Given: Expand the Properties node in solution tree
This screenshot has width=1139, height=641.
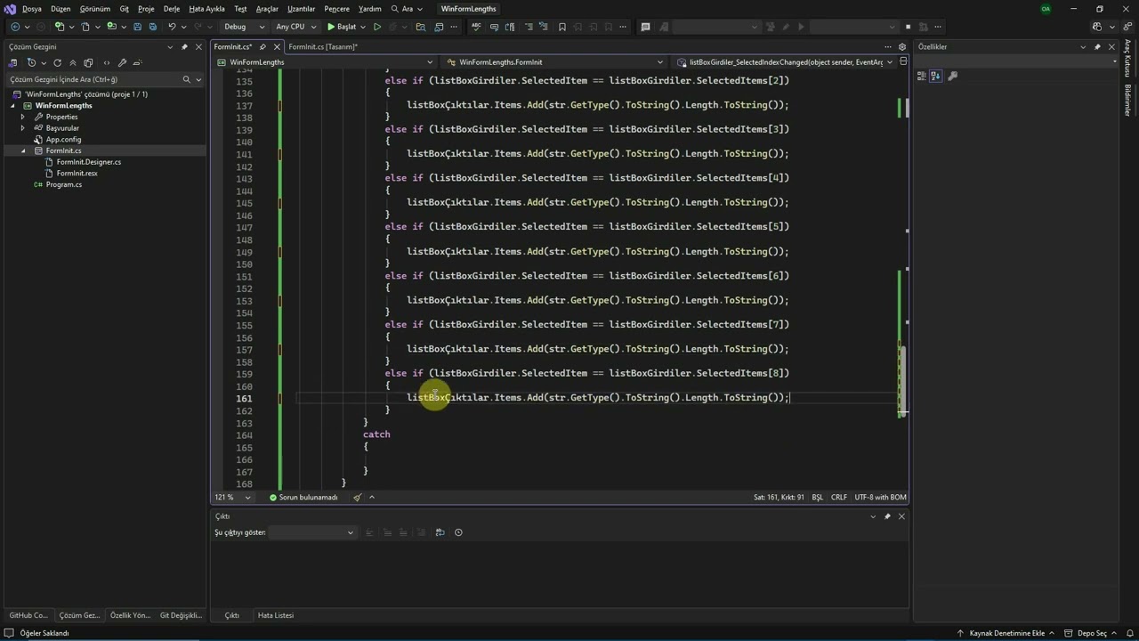Looking at the screenshot, I should [x=23, y=117].
